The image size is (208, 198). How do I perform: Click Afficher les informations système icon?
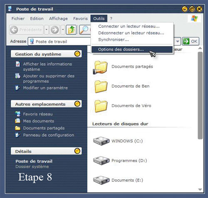click(18, 64)
